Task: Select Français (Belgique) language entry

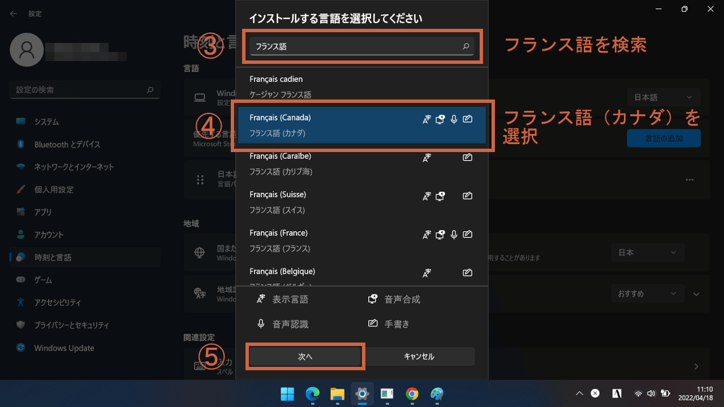Action: pyautogui.click(x=362, y=276)
